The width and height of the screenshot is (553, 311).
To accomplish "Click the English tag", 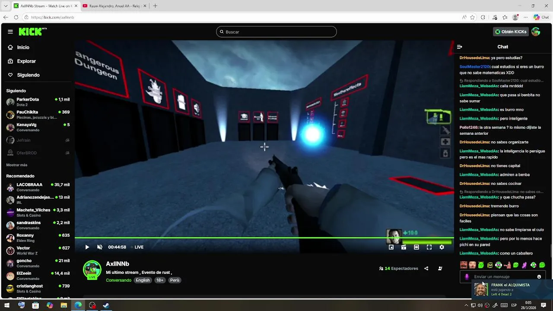I will point(143,280).
